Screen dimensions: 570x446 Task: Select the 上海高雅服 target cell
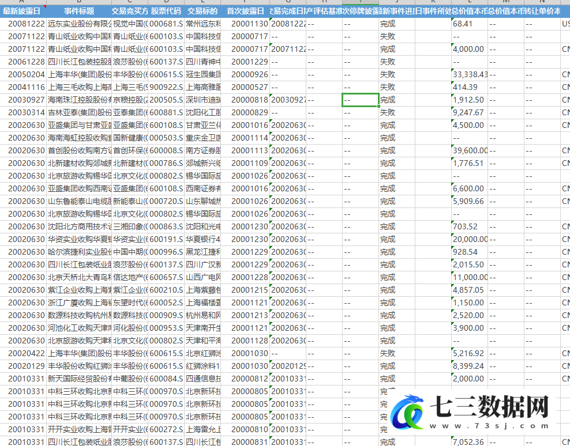pyautogui.click(x=202, y=87)
